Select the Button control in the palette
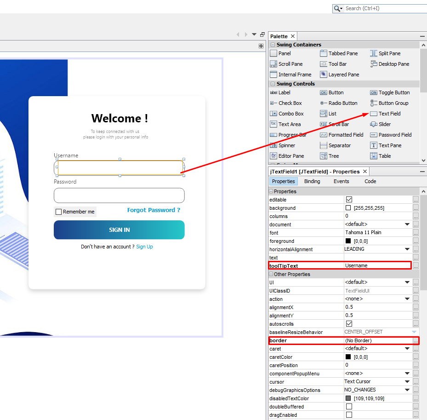The width and height of the screenshot is (427, 420). (x=335, y=92)
